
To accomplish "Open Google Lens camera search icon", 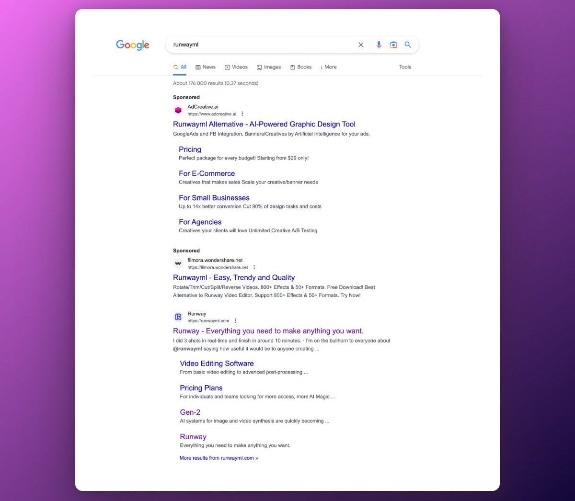I will 393,45.
